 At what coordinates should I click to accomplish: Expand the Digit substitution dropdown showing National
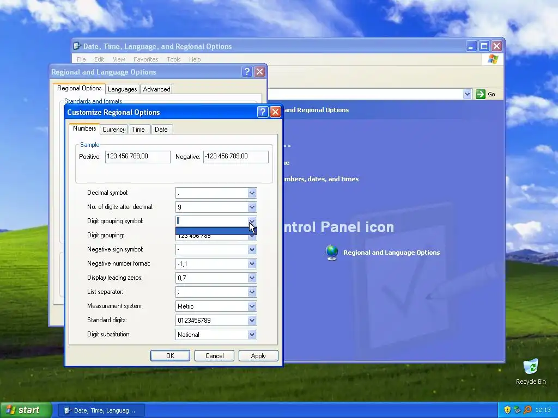(x=252, y=335)
